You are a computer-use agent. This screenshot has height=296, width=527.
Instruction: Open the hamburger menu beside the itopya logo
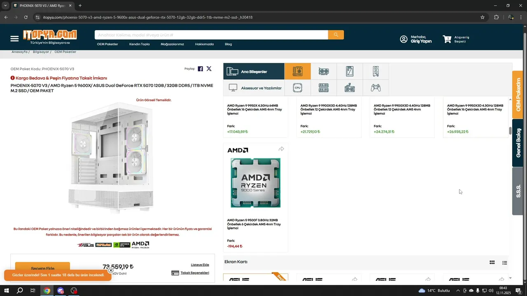14,39
